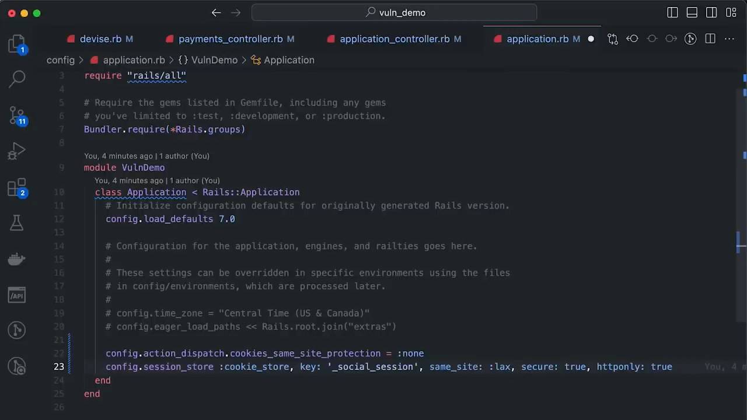Open the bottom Git inspect icon in activity bar
747x420 pixels.
[x=17, y=366]
